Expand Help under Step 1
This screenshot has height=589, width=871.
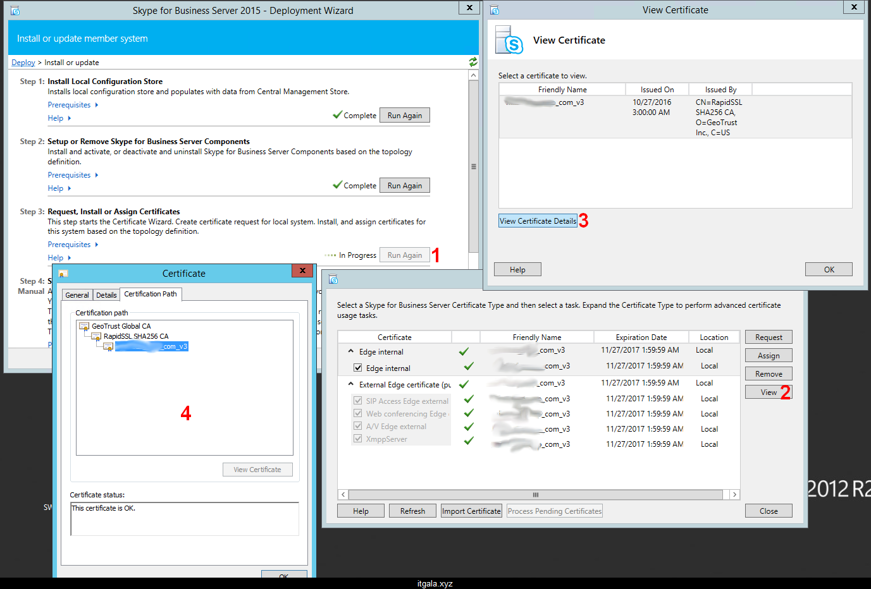pyautogui.click(x=59, y=118)
